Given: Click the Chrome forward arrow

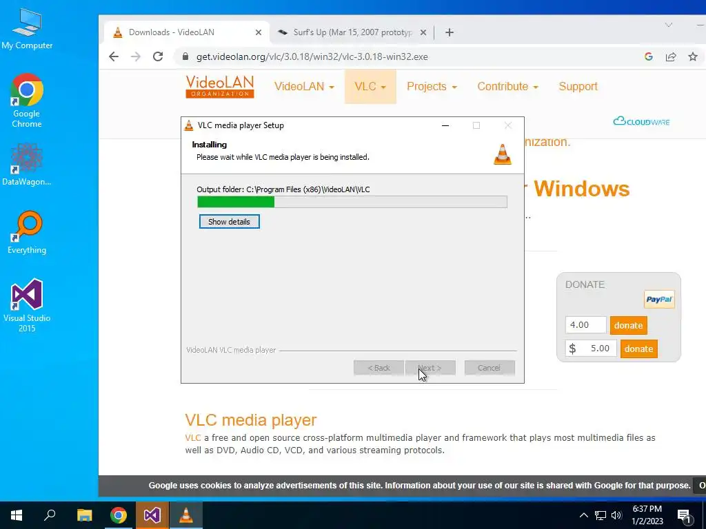Looking at the screenshot, I should click(x=136, y=56).
